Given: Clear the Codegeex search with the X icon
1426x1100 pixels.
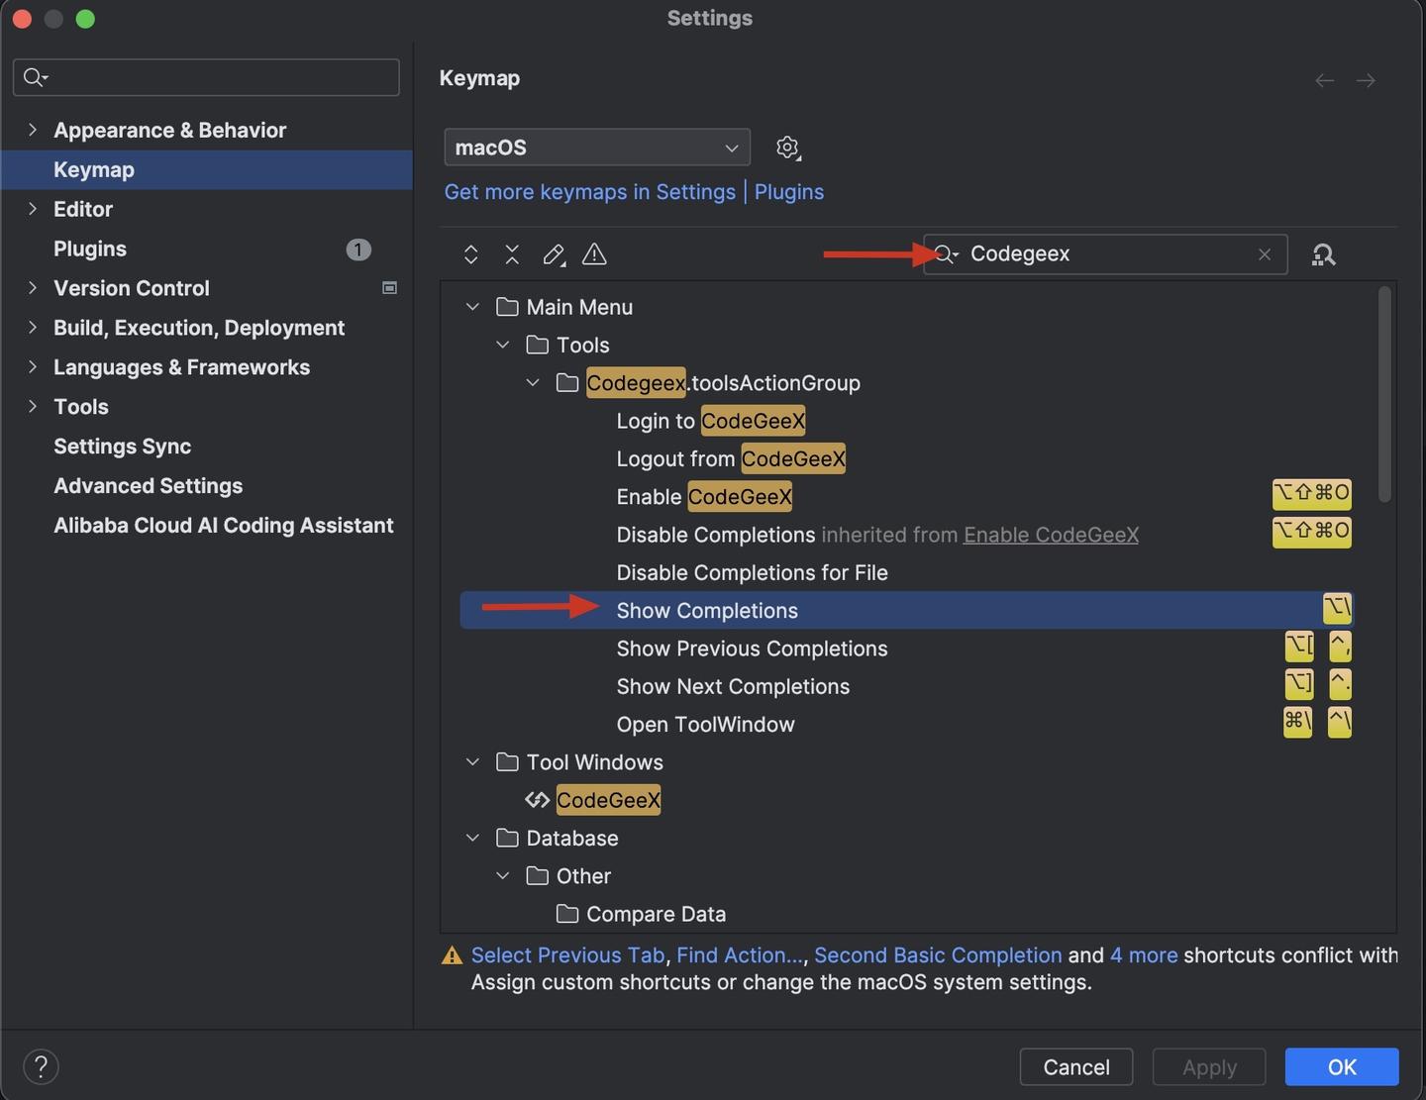Looking at the screenshot, I should [x=1265, y=254].
